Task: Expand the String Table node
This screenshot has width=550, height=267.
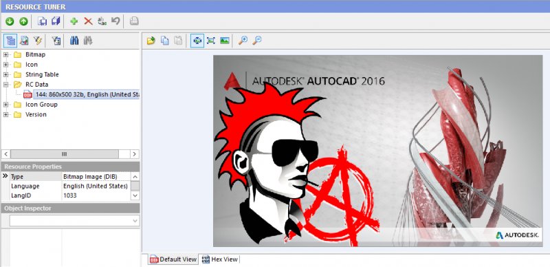Action: (5, 74)
